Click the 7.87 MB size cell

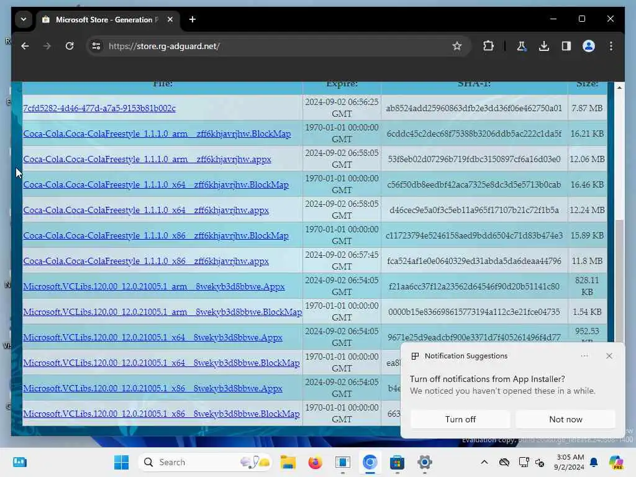(587, 108)
